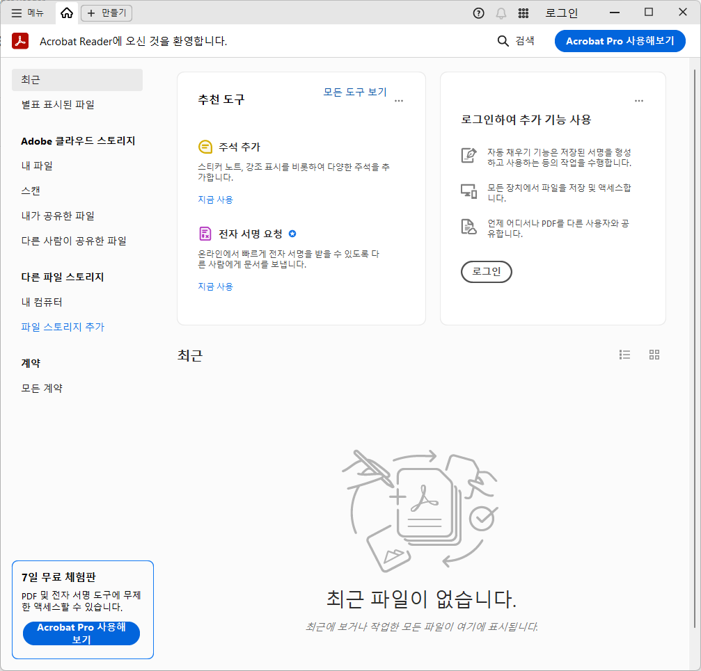The width and height of the screenshot is (701, 671).
Task: Click the 다른 파일 스토리지 heading
Action: coord(63,277)
